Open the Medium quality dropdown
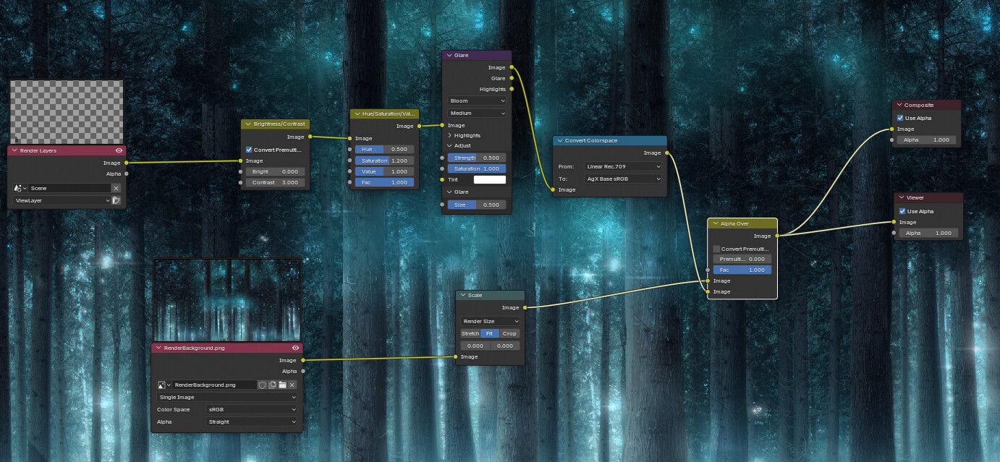 coord(477,113)
